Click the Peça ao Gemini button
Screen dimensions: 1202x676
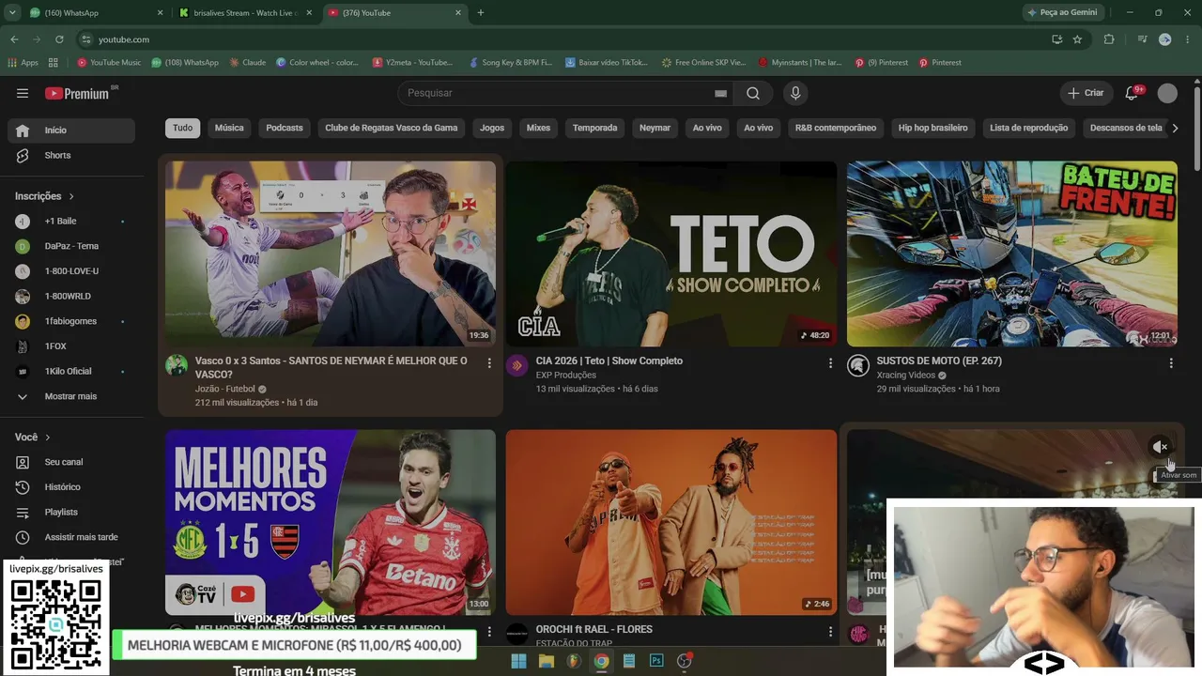(1063, 13)
